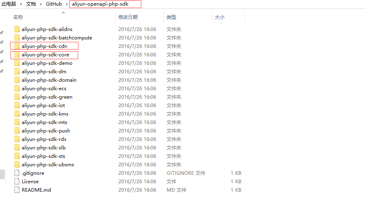Click the aliyun-php-sdk-rds folder icon
Image resolution: width=365 pixels, height=209 pixels.
(x=17, y=139)
